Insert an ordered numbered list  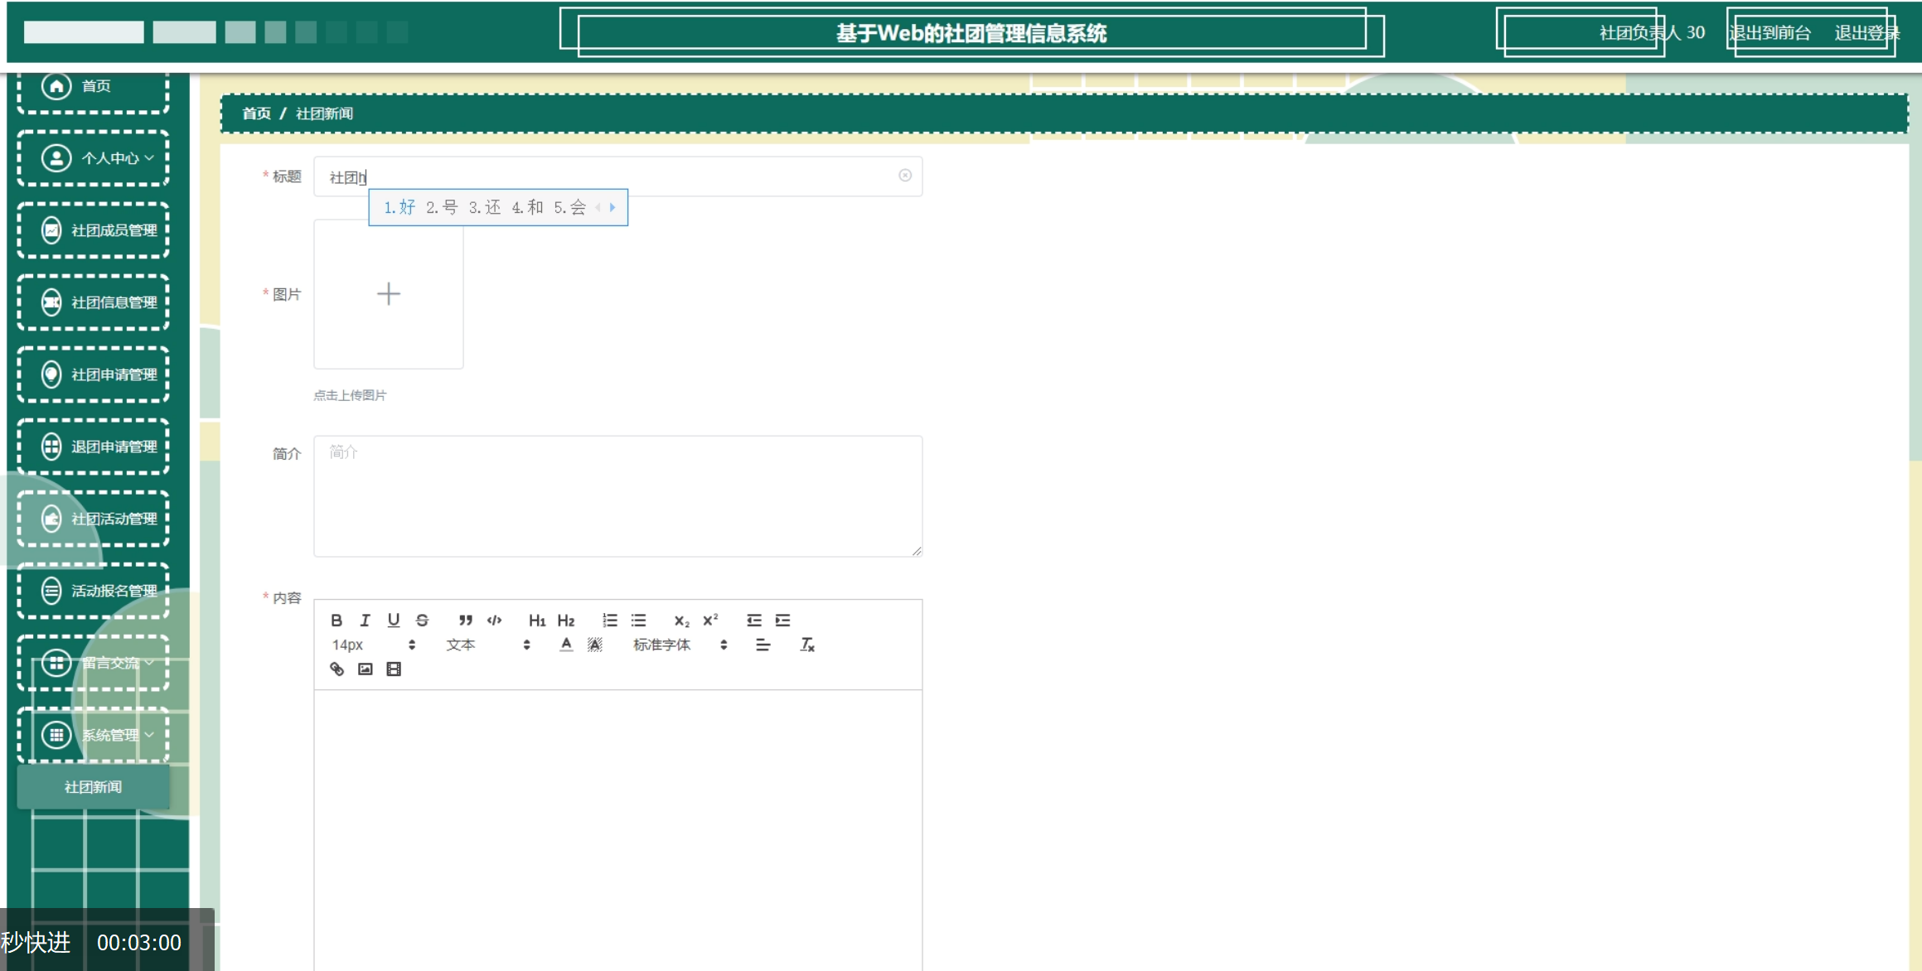[610, 620]
